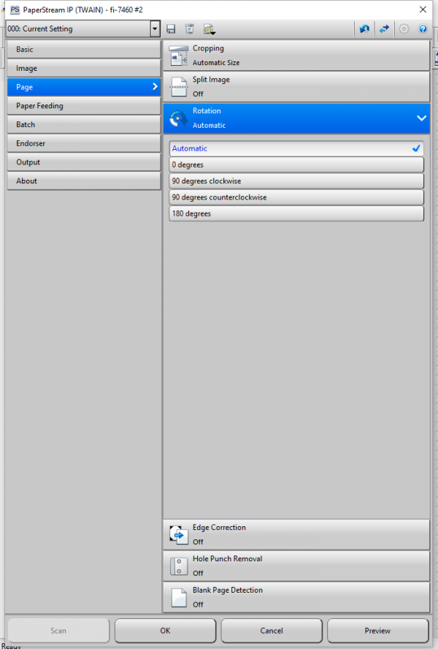The height and width of the screenshot is (649, 438).
Task: Click the save profile floppy disk icon
Action: click(171, 29)
